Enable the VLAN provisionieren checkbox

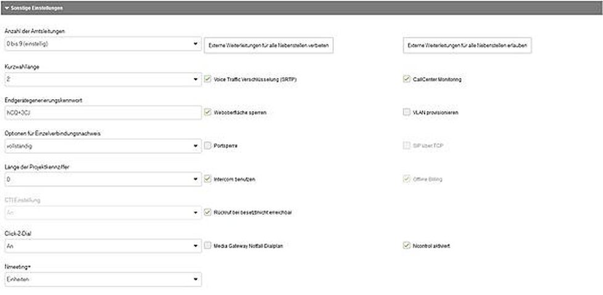tap(407, 113)
